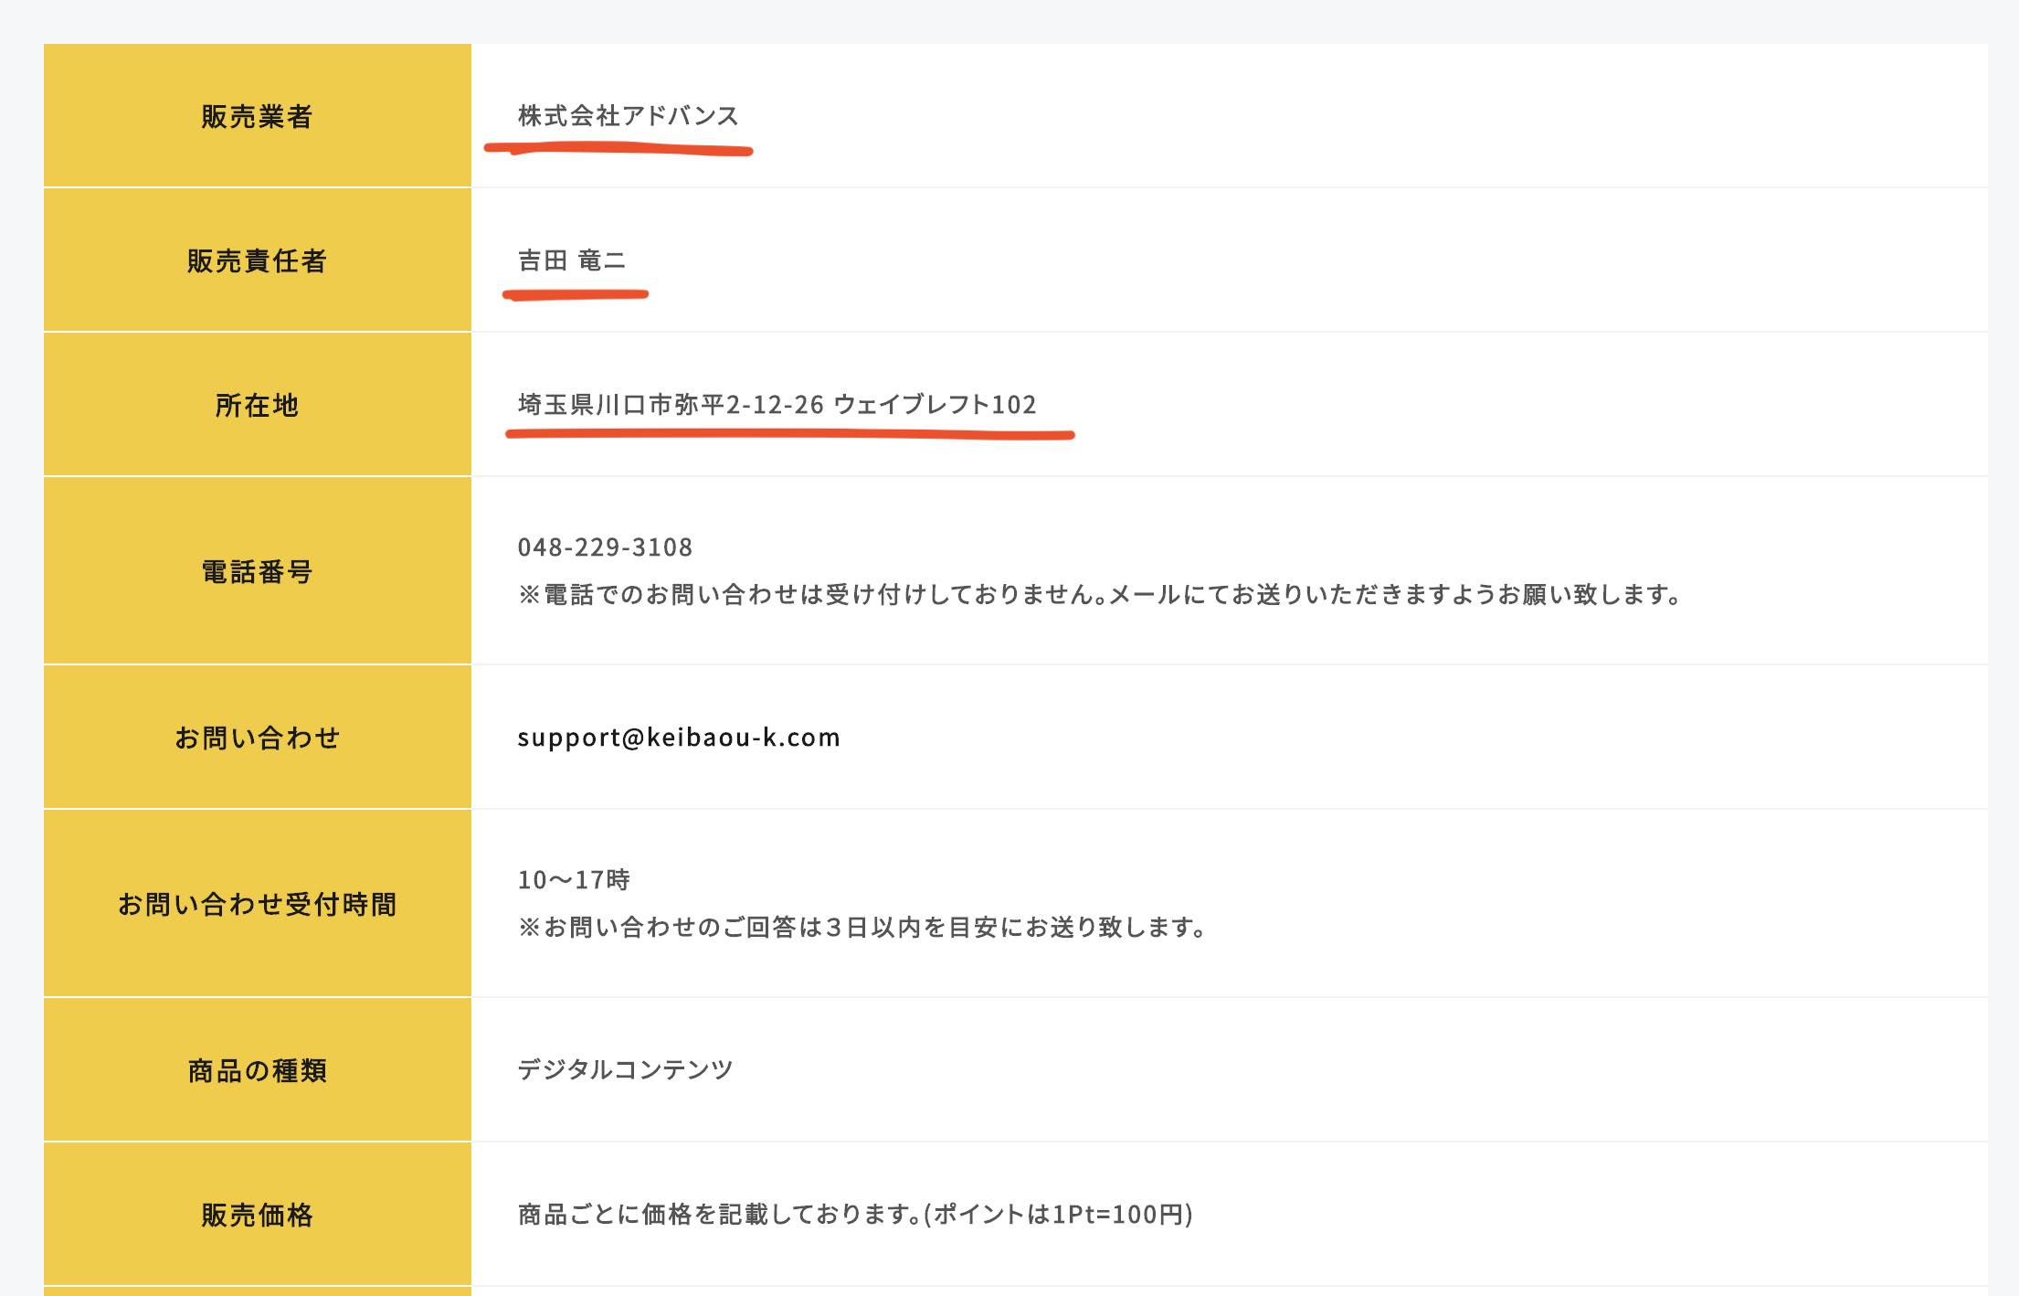The height and width of the screenshot is (1296, 2019).
Task: Click the price text mentioning 1Pt=100円
Action: 855,1215
